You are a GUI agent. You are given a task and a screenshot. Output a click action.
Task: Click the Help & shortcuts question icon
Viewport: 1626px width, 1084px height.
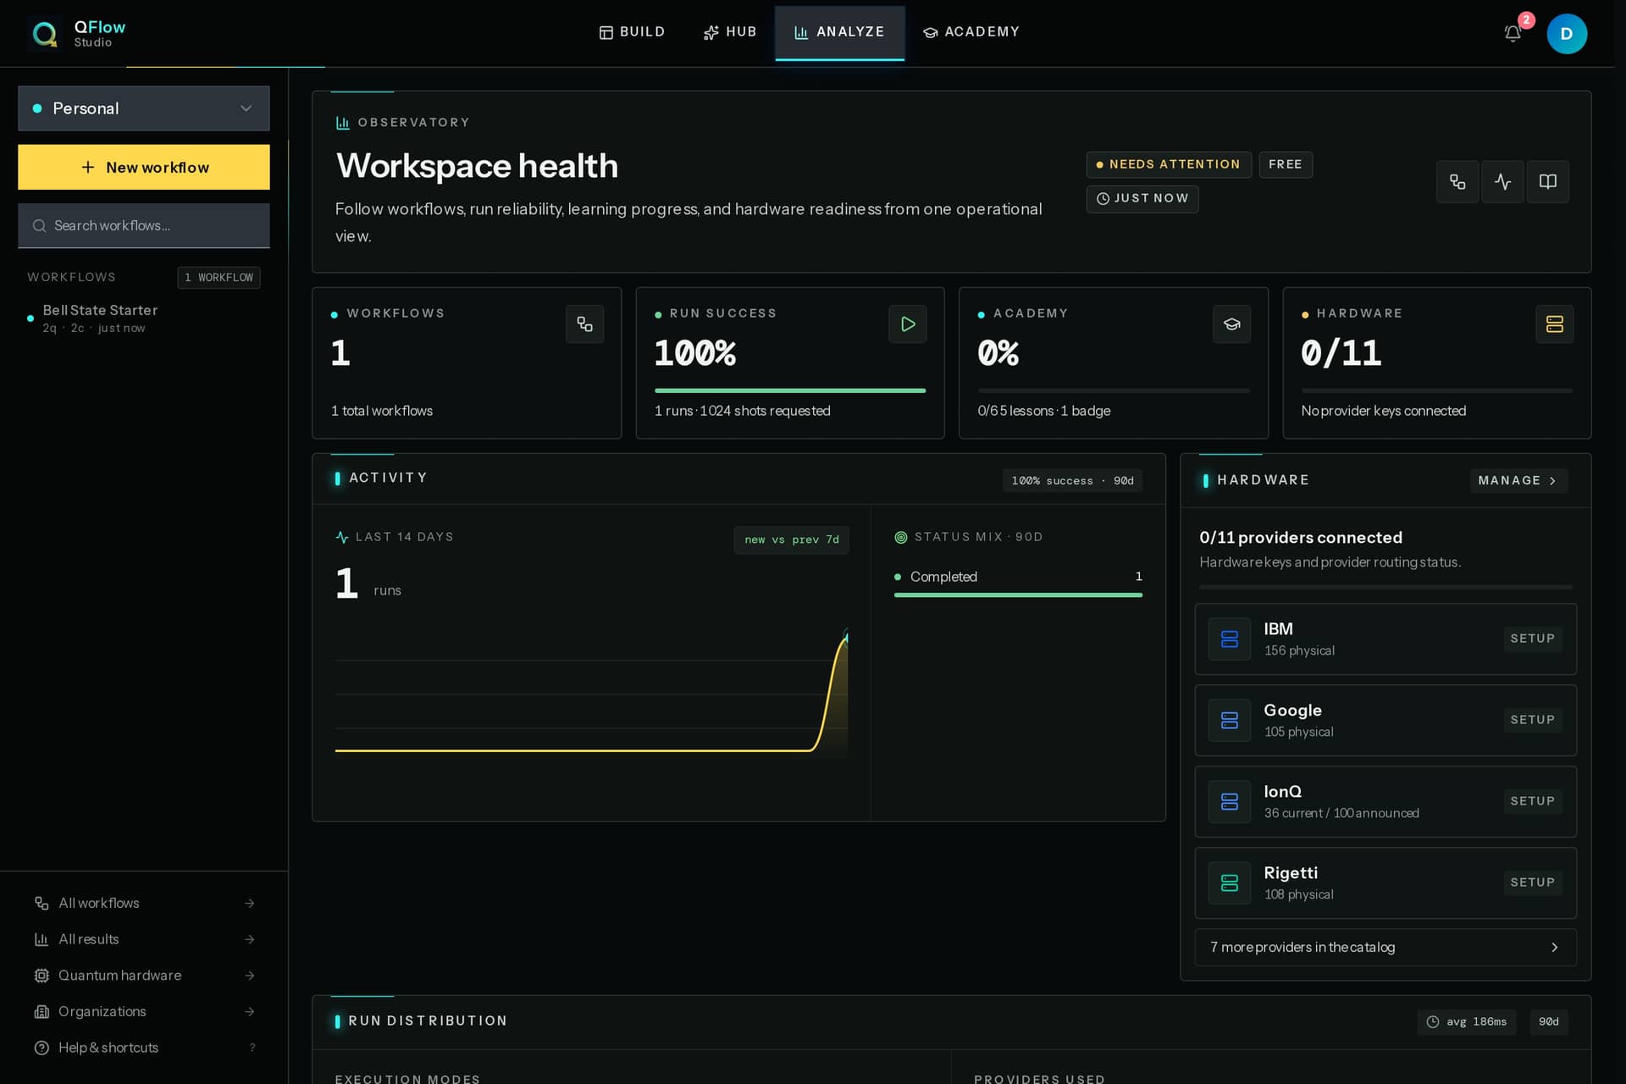41,1048
